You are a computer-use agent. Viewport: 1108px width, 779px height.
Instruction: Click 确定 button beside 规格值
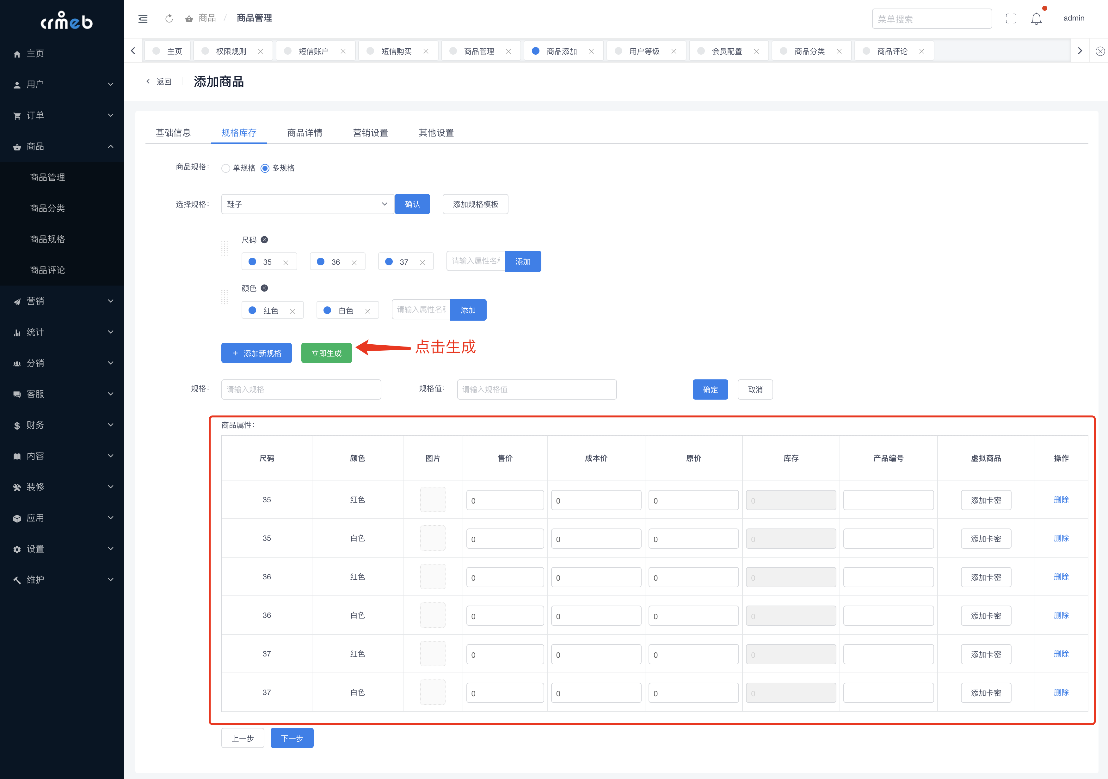tap(710, 389)
